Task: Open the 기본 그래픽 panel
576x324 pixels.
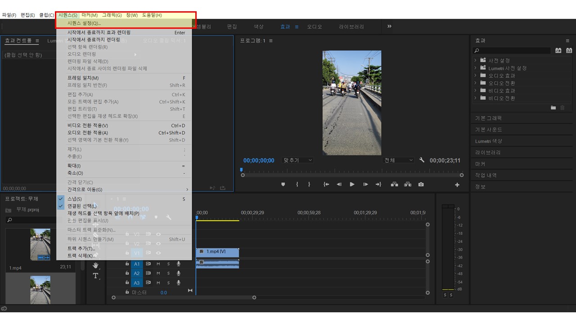Action: pos(488,118)
